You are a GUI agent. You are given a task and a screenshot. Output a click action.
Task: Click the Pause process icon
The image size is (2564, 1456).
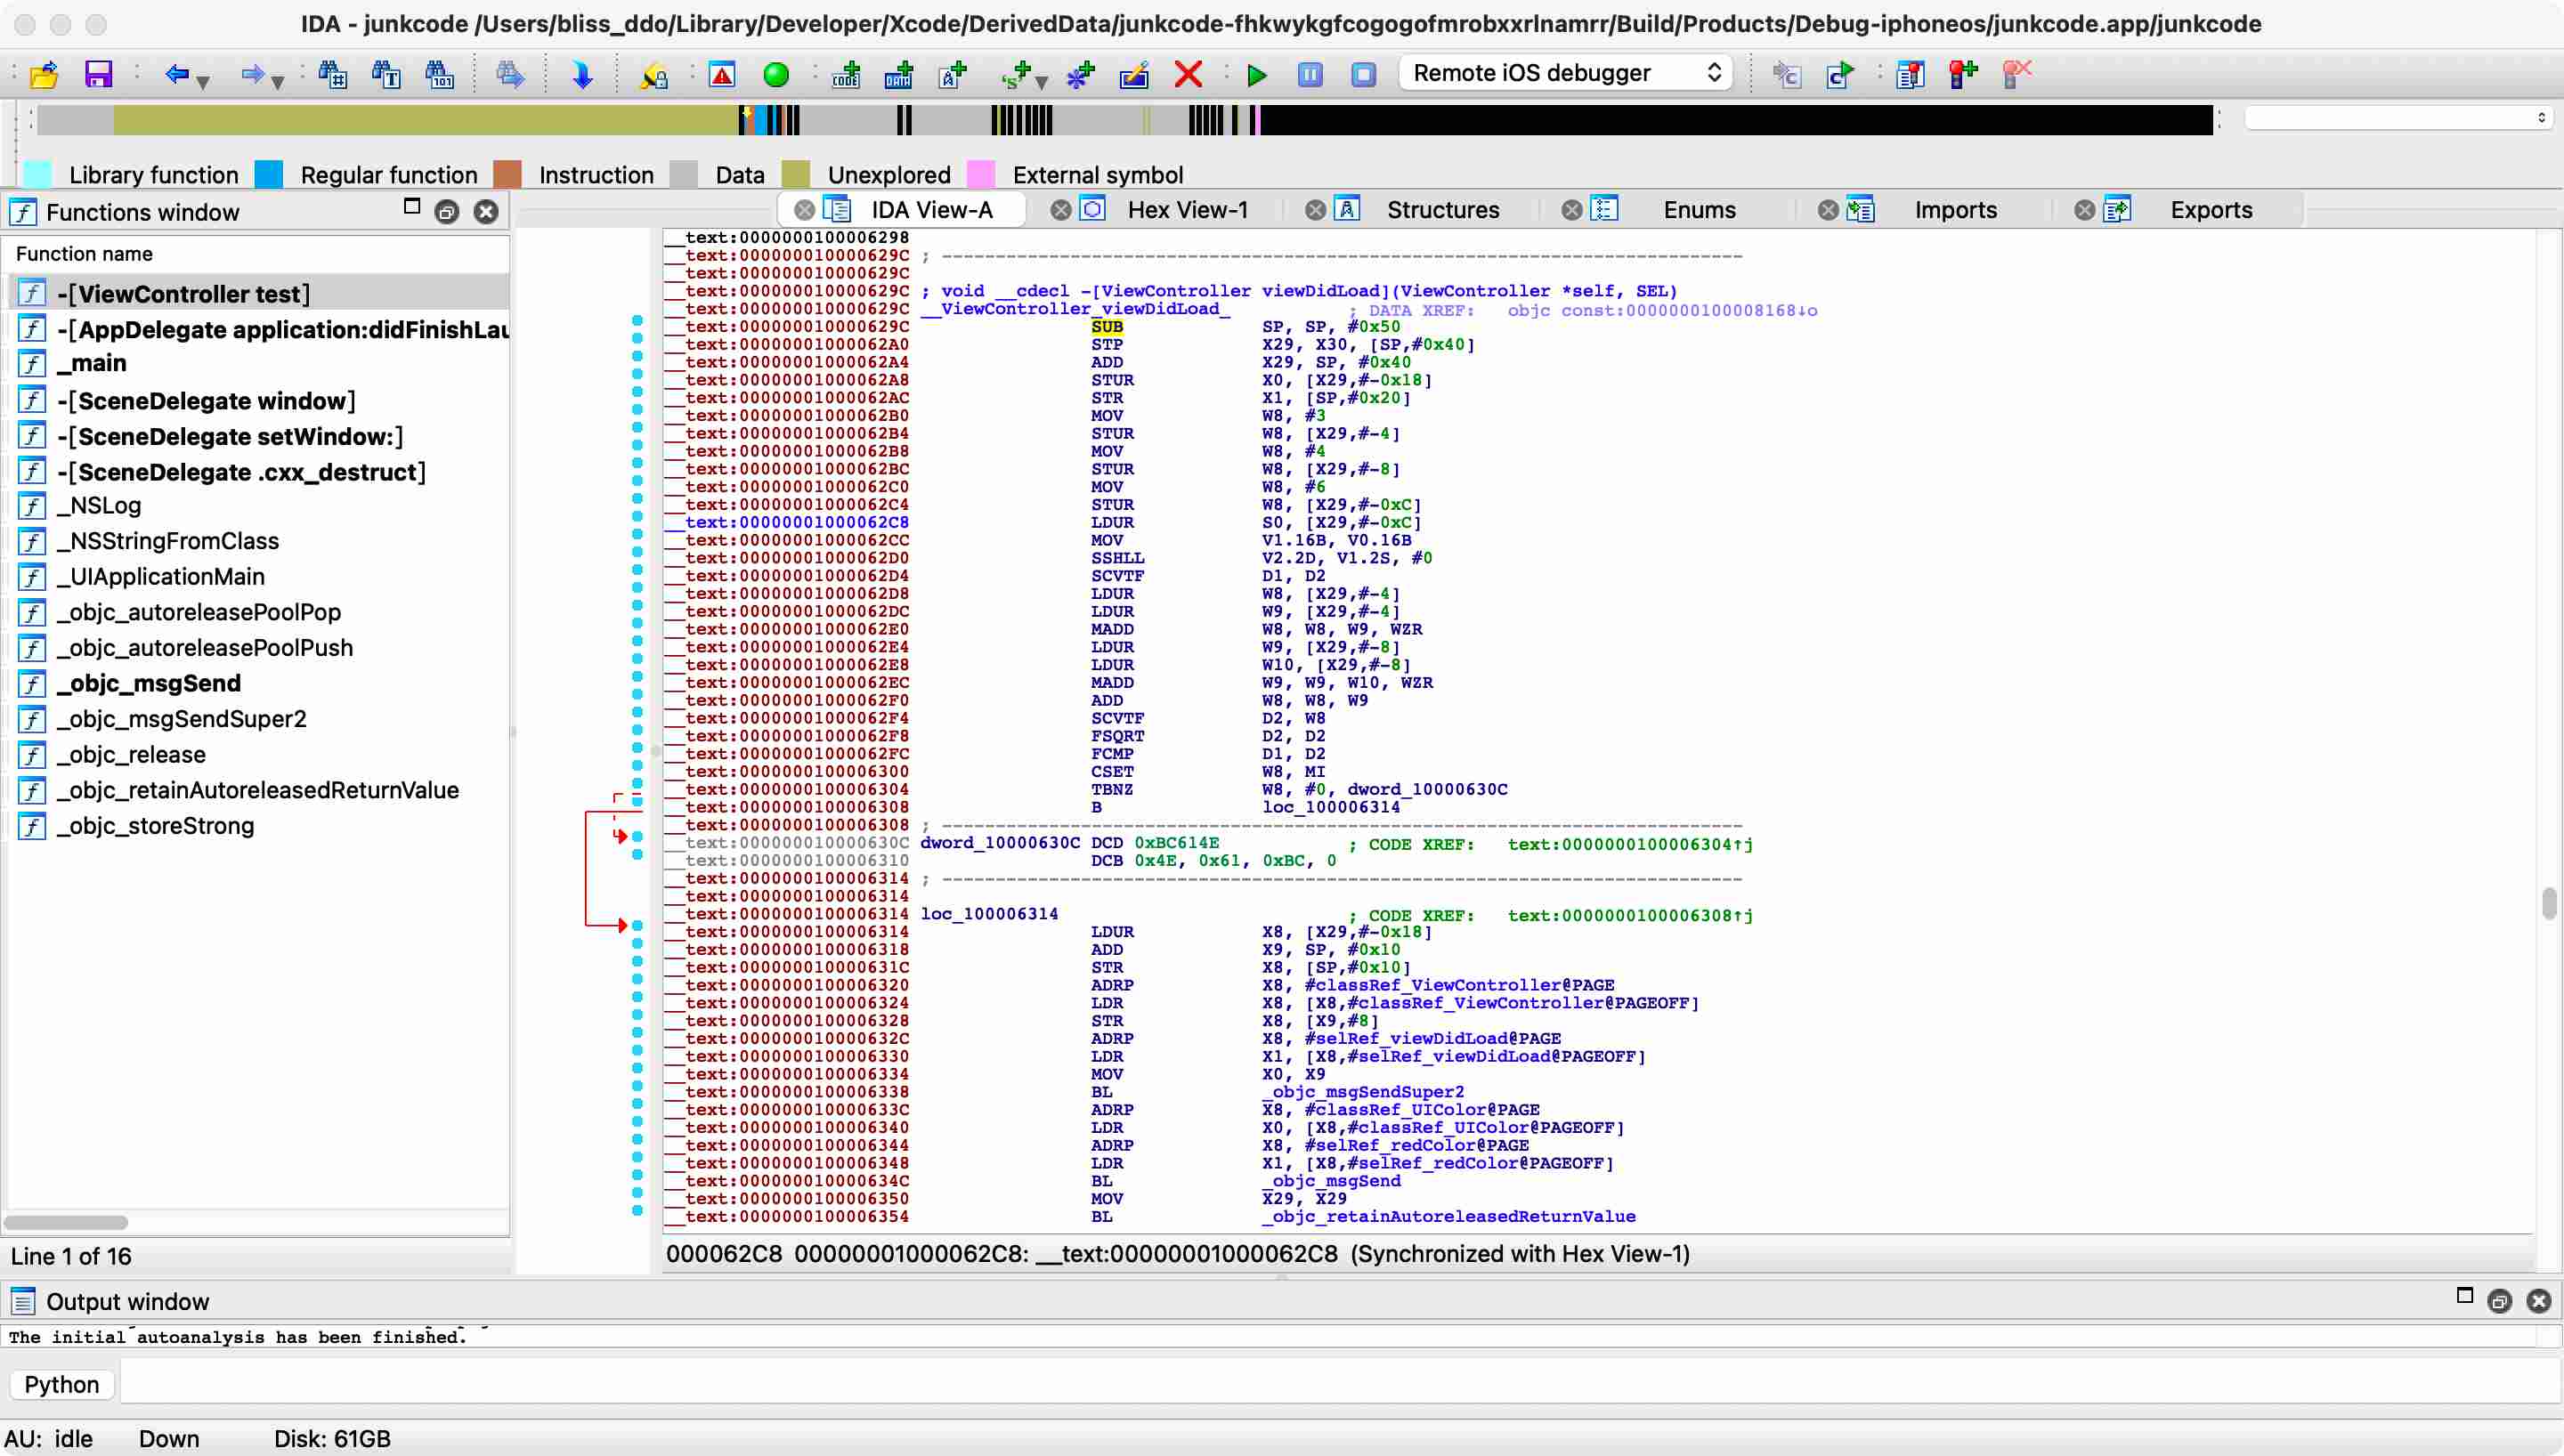point(1310,75)
